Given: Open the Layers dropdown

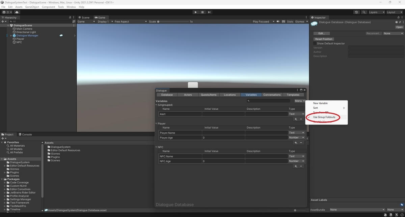Looking at the screenshot, I should pos(376,12).
